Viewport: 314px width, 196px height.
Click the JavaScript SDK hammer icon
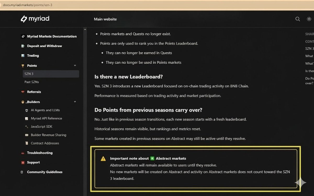[26, 127]
